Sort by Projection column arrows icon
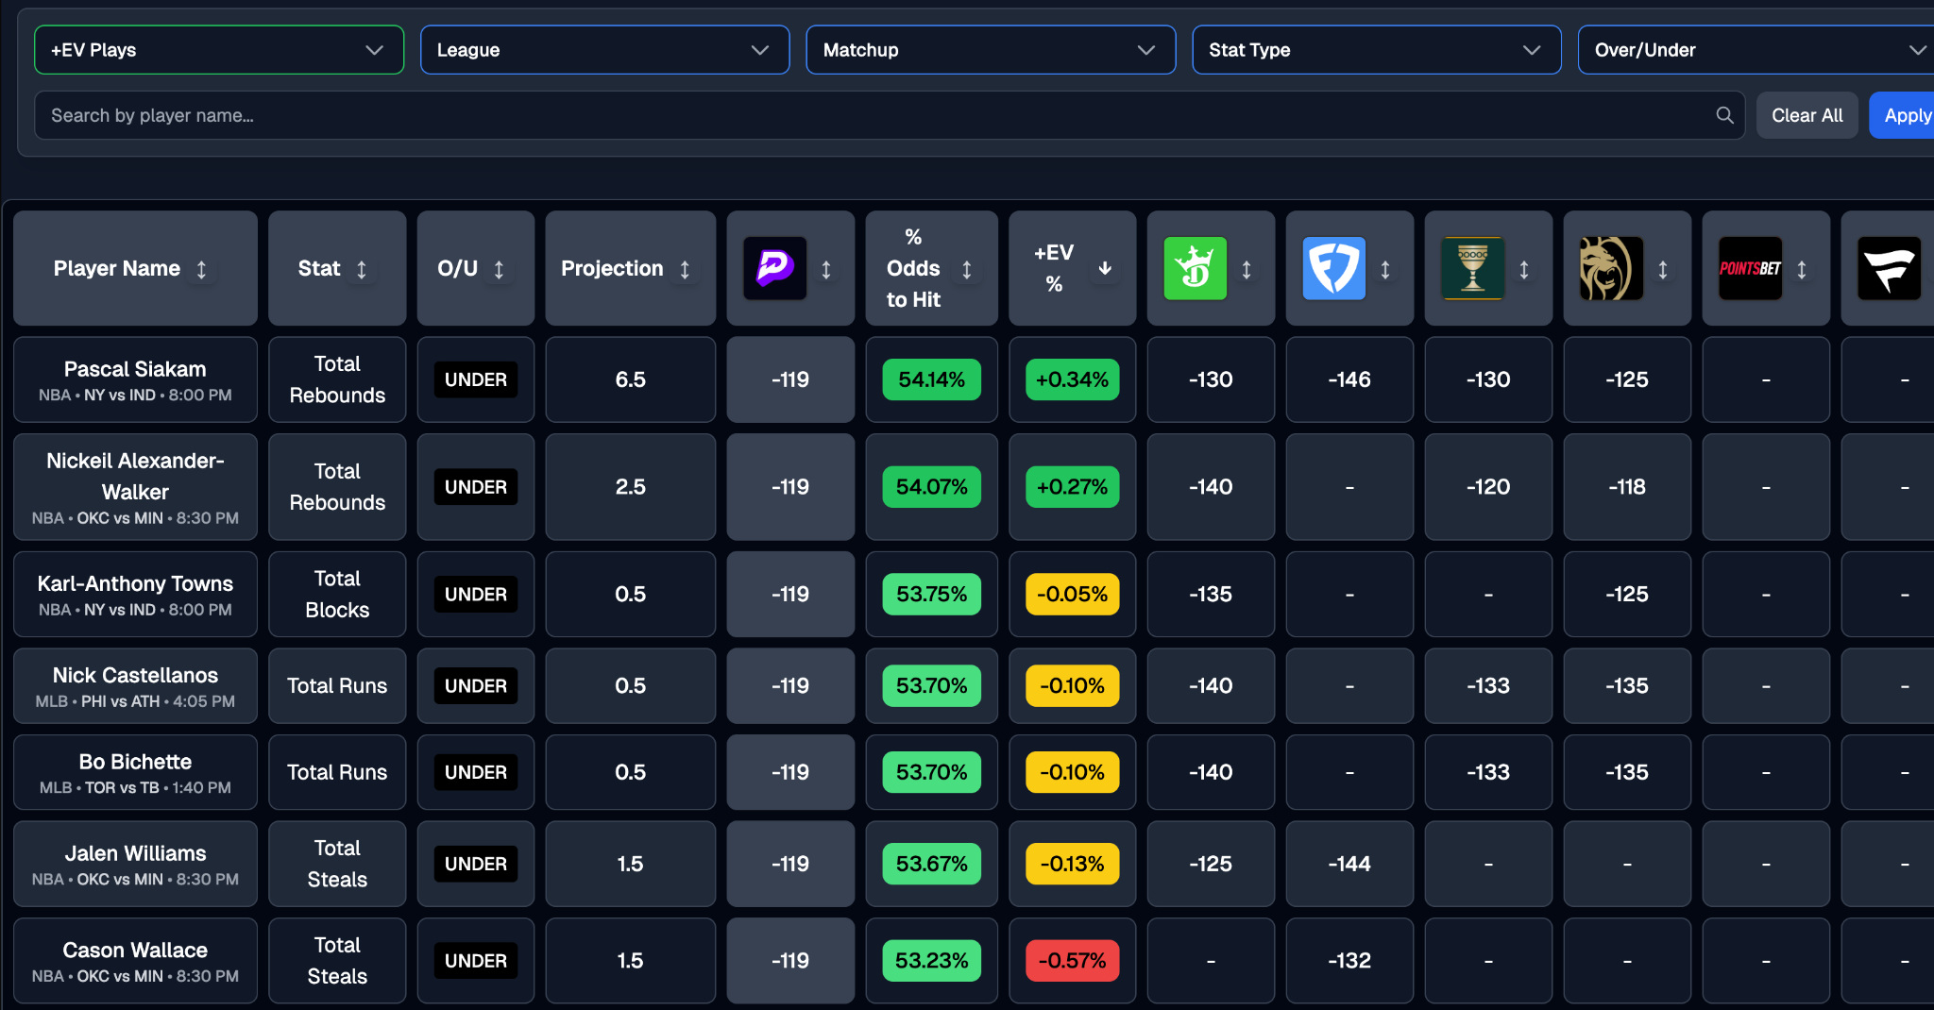Viewport: 1934px width, 1010px height. click(x=685, y=270)
